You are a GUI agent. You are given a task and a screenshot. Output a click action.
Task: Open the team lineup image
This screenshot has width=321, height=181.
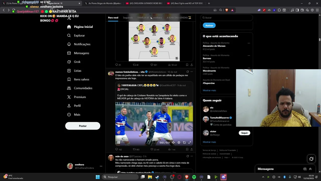coord(154,41)
